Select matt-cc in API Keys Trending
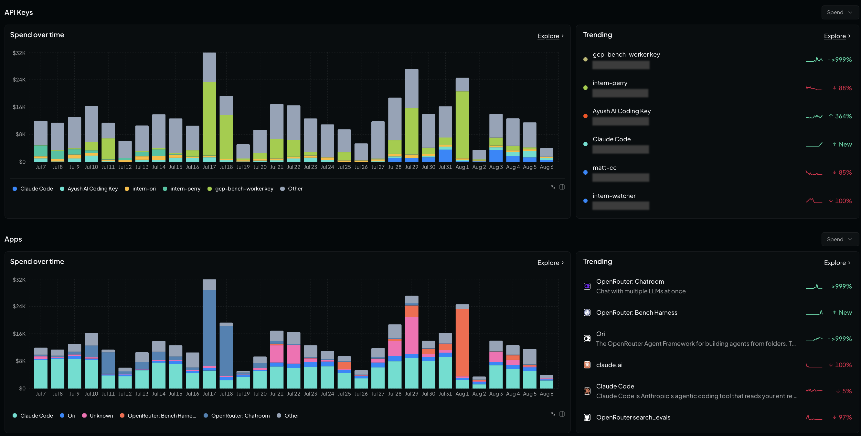This screenshot has height=436, width=861. pos(717,173)
